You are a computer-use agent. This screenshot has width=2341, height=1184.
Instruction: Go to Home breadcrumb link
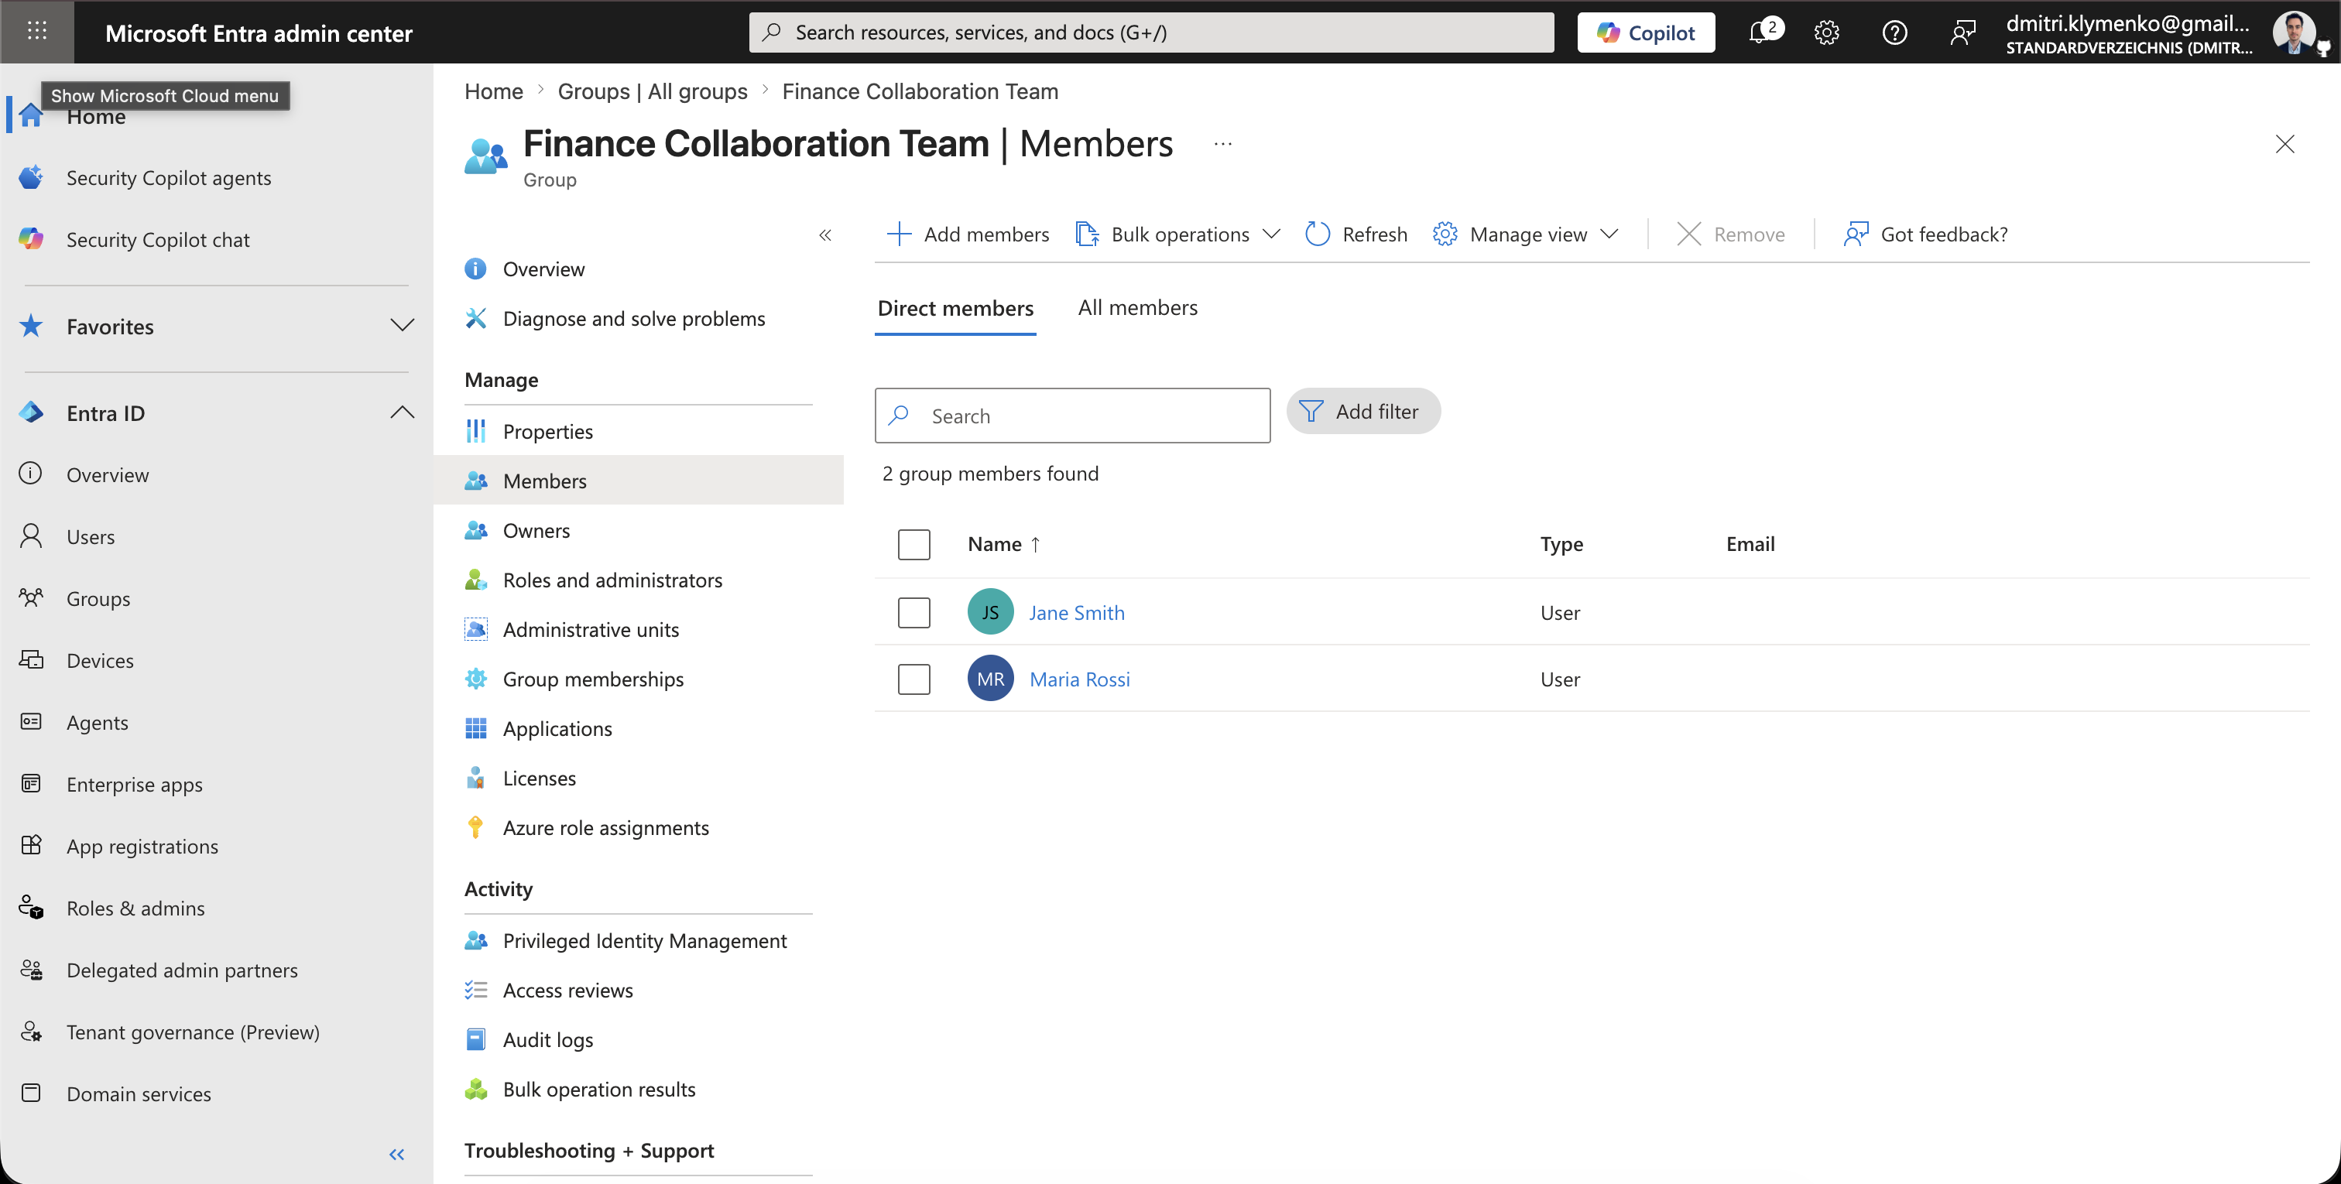tap(493, 92)
